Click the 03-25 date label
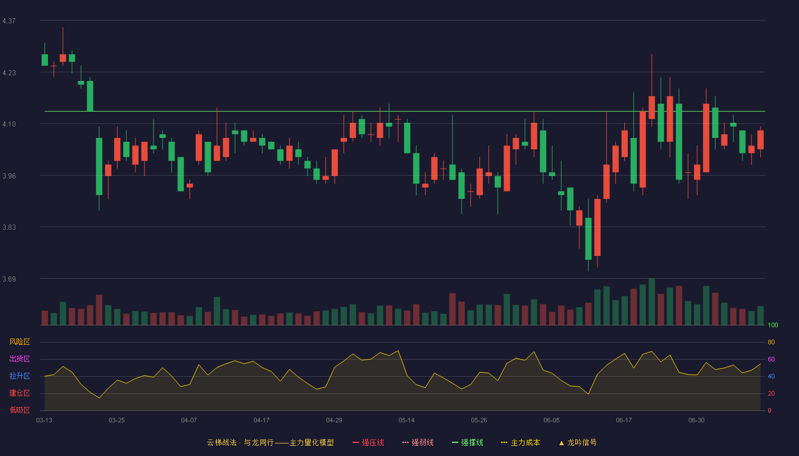The width and height of the screenshot is (799, 456). (x=117, y=420)
